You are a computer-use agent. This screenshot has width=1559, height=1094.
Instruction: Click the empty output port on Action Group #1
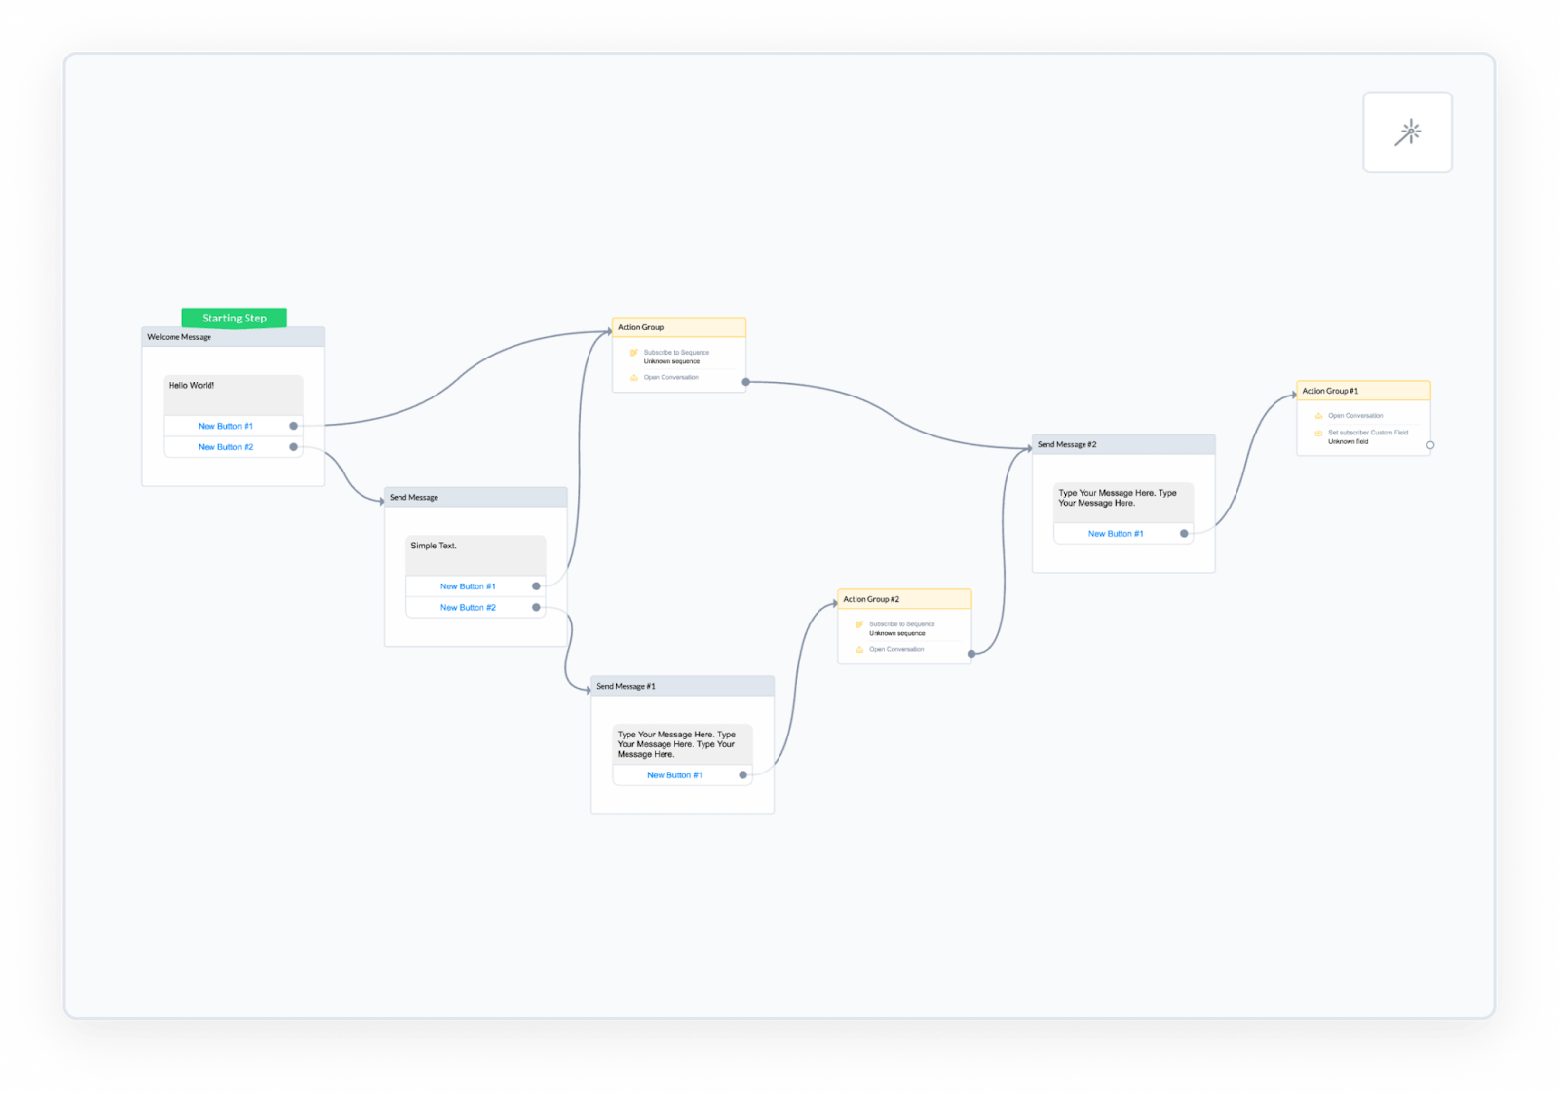click(1430, 445)
